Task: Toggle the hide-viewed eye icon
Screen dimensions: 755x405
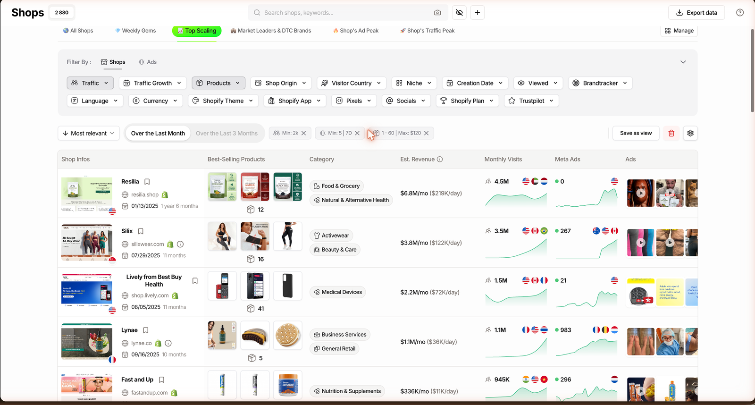Action: 459,13
